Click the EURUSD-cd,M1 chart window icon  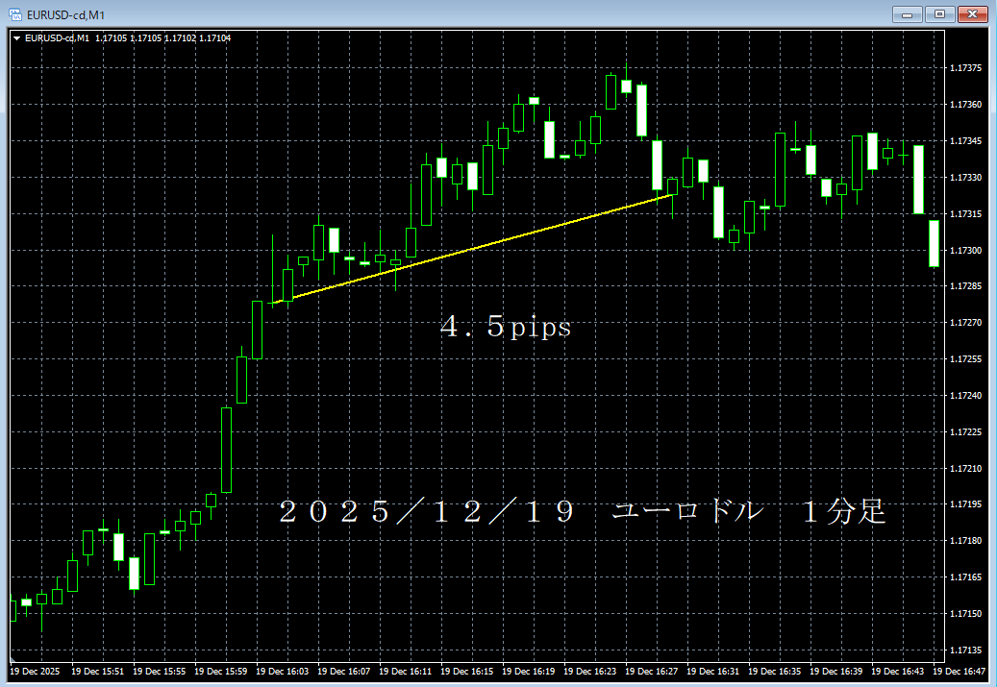coord(14,14)
